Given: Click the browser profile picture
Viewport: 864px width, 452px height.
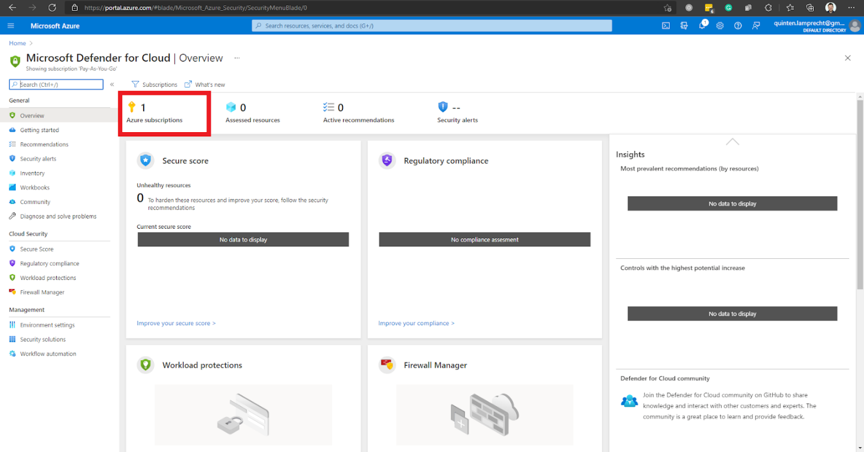Looking at the screenshot, I should pyautogui.click(x=831, y=8).
